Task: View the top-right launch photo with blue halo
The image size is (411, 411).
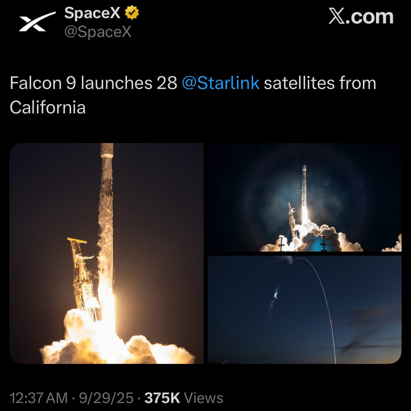Action: click(305, 197)
